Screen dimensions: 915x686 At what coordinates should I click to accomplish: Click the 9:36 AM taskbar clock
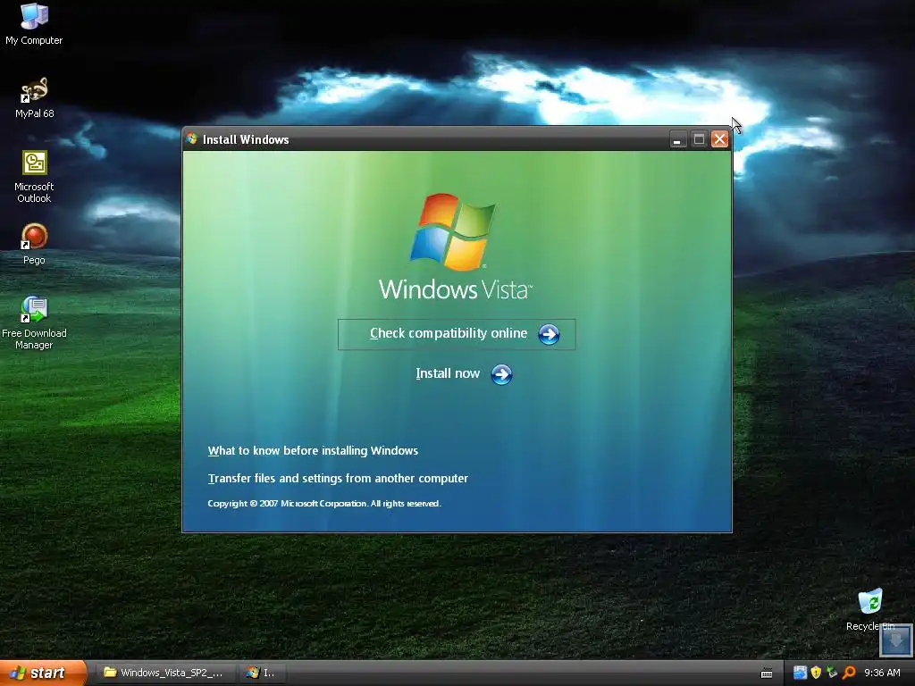(x=882, y=673)
